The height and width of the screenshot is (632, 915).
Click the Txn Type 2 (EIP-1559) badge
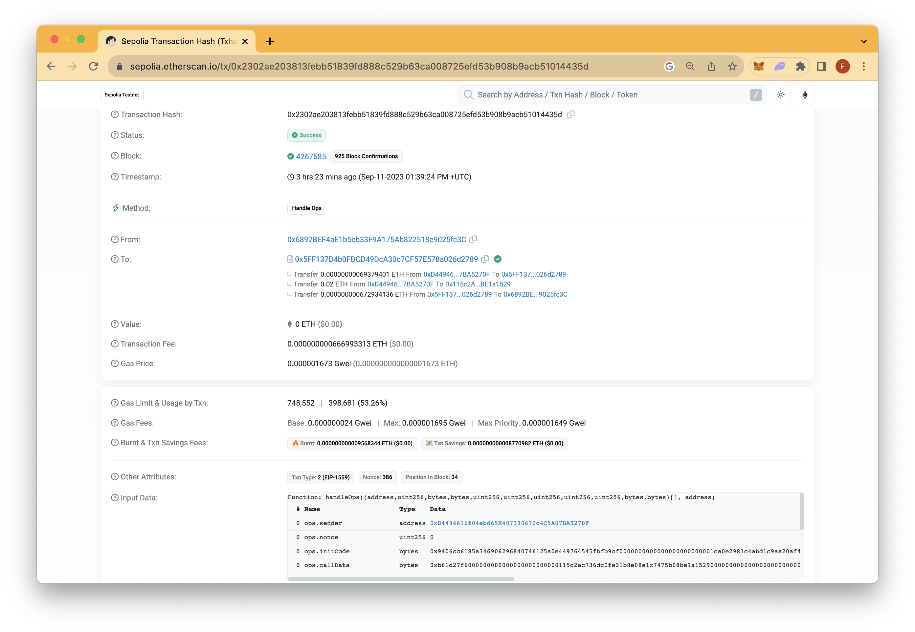[x=321, y=477]
